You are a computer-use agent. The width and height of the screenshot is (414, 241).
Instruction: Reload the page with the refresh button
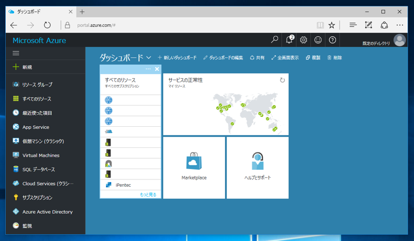[47, 25]
